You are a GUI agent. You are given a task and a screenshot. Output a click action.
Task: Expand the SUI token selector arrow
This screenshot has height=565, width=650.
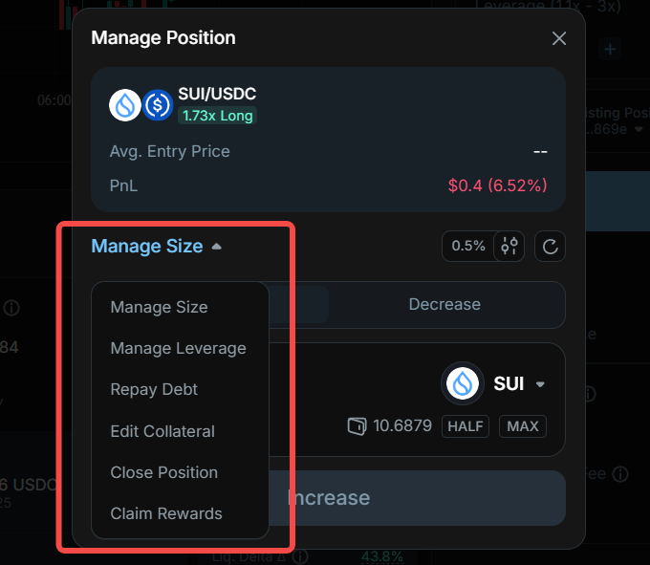[540, 384]
